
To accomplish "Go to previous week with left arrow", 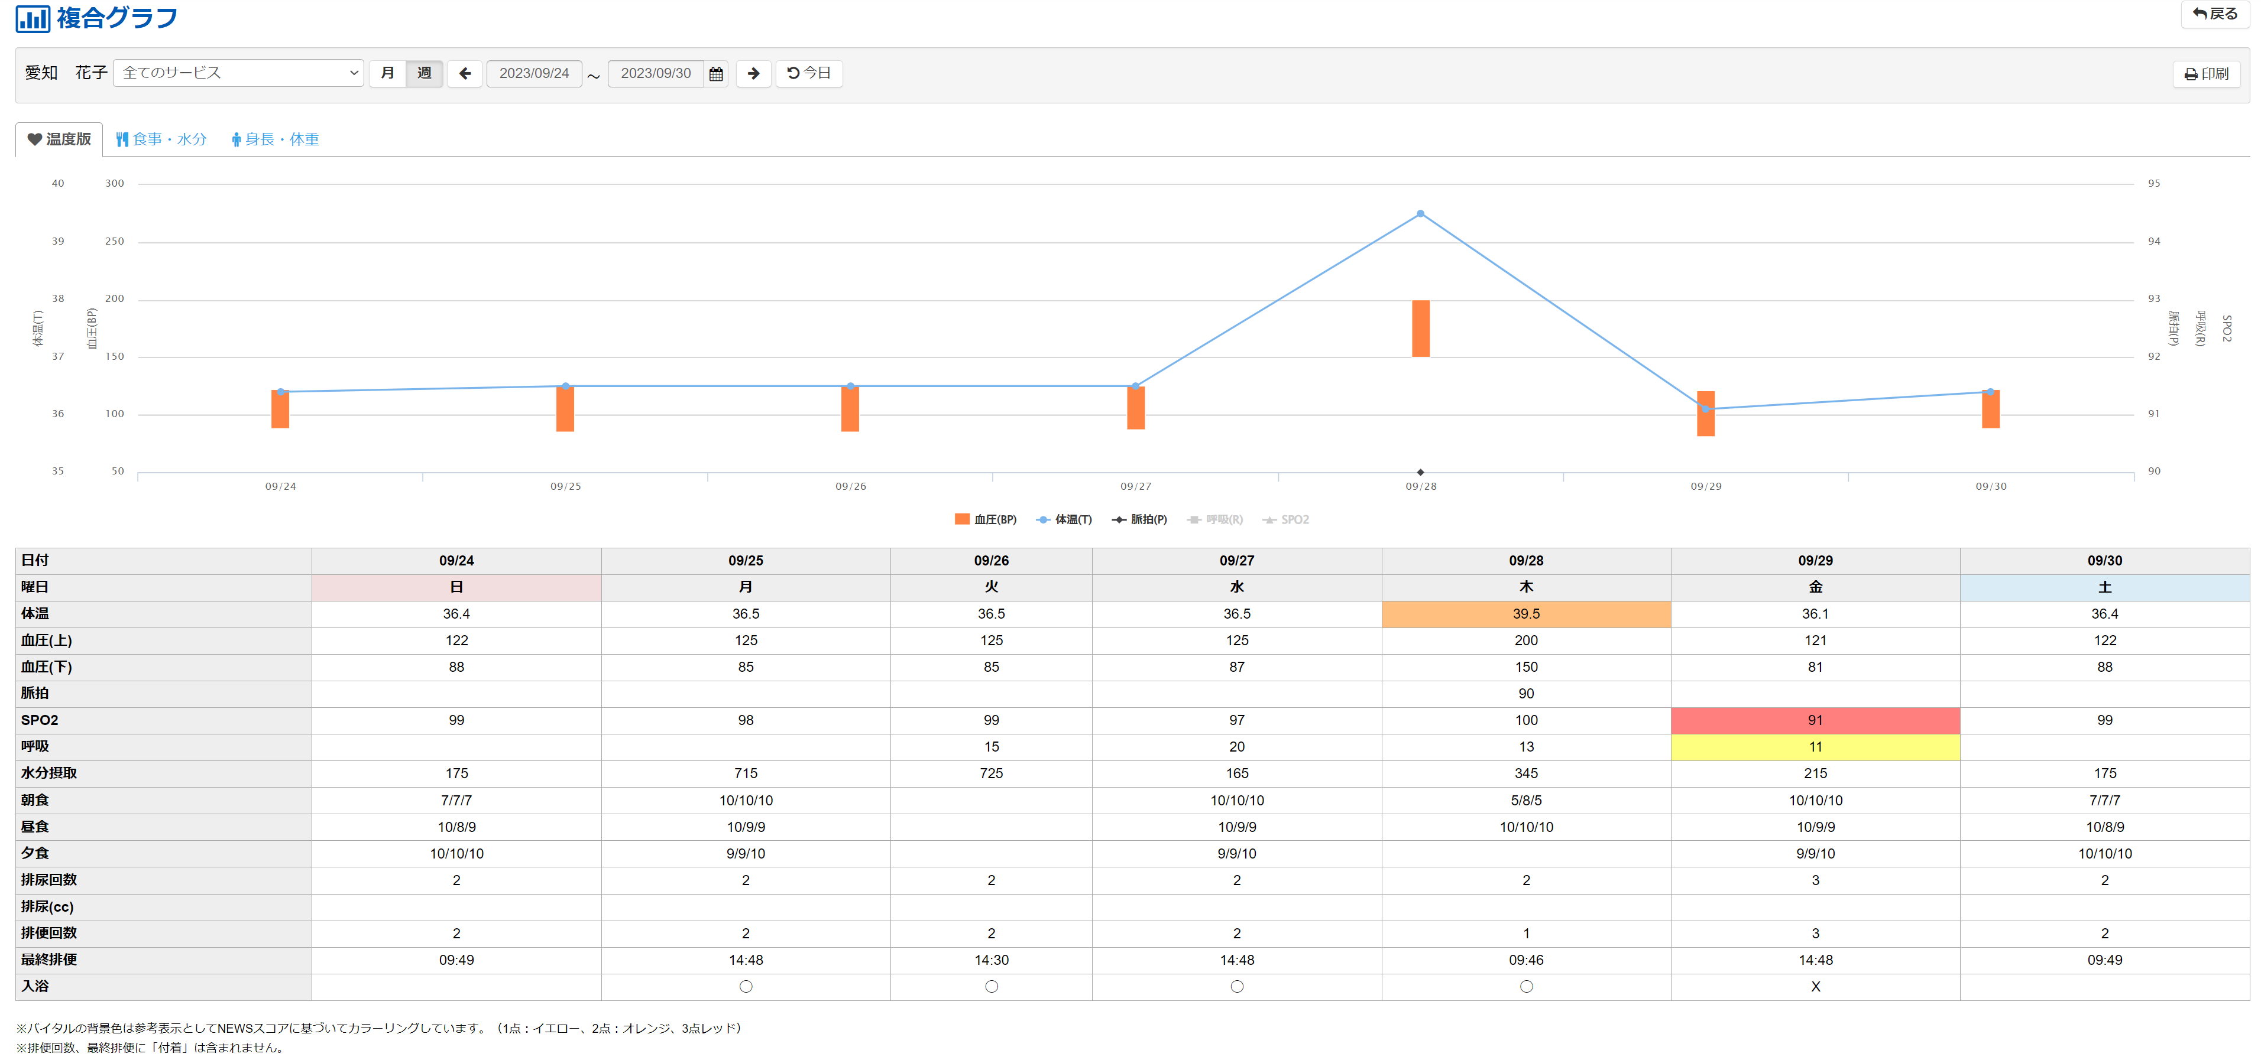I will tap(464, 74).
